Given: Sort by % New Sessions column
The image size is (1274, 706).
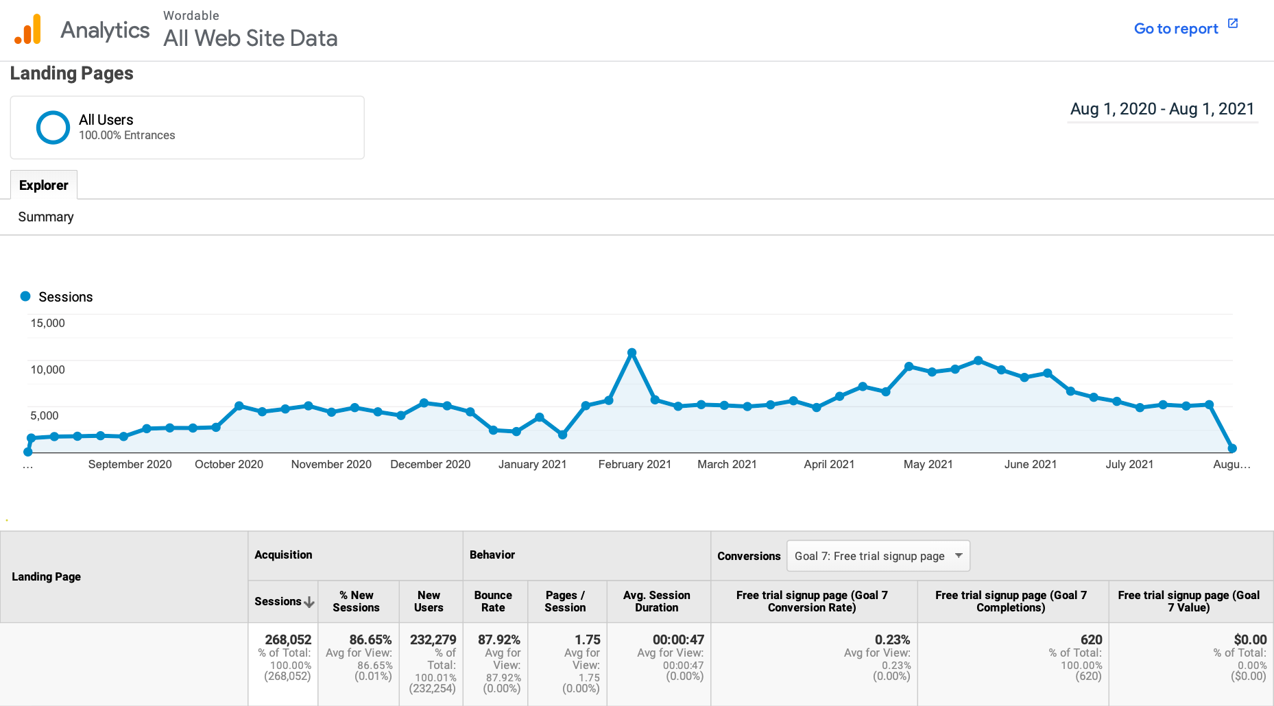Looking at the screenshot, I should tap(356, 601).
